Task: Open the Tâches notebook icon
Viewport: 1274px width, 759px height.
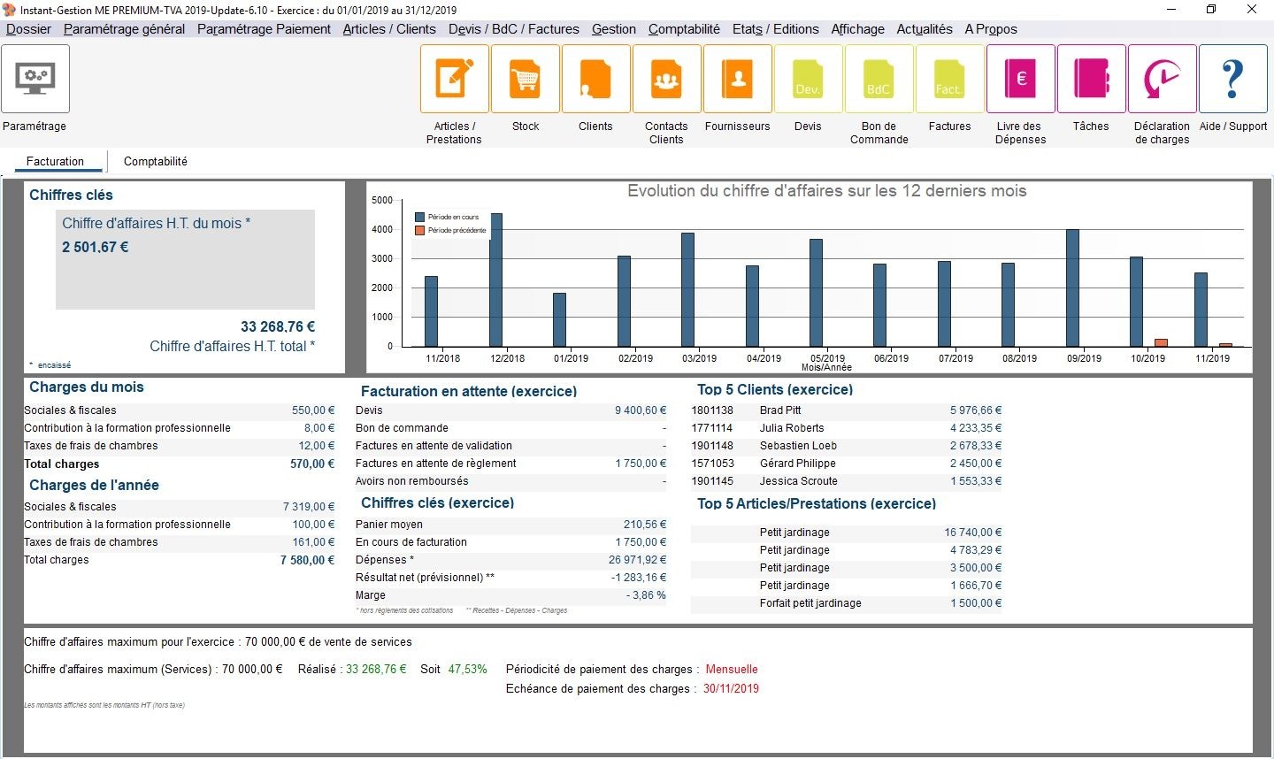Action: tap(1092, 79)
